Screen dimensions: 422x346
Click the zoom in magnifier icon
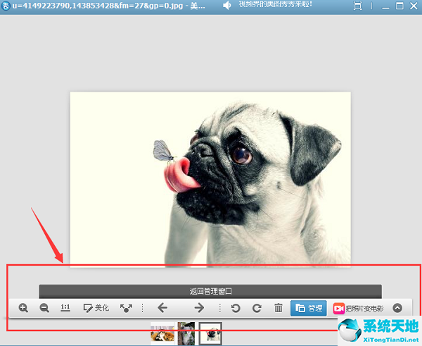(x=23, y=308)
